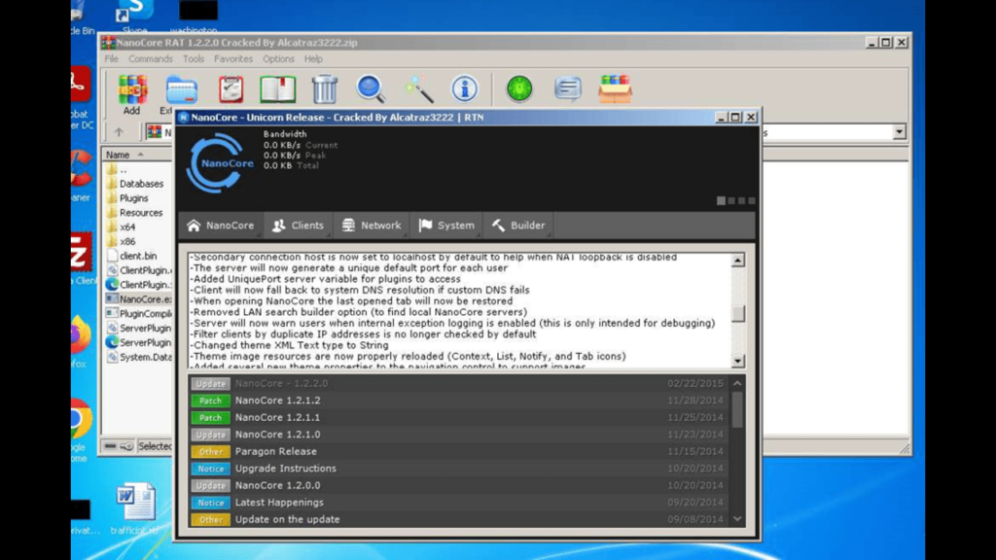Click the Delete trash can icon in WinRAR
Viewport: 996px width, 560px height.
[x=325, y=89]
